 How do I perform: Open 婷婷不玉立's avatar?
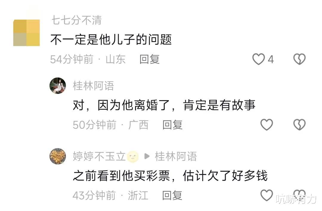pos(58,156)
